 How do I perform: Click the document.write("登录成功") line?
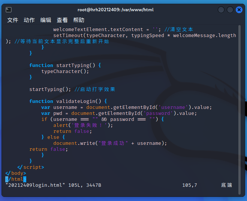[x=110, y=143]
